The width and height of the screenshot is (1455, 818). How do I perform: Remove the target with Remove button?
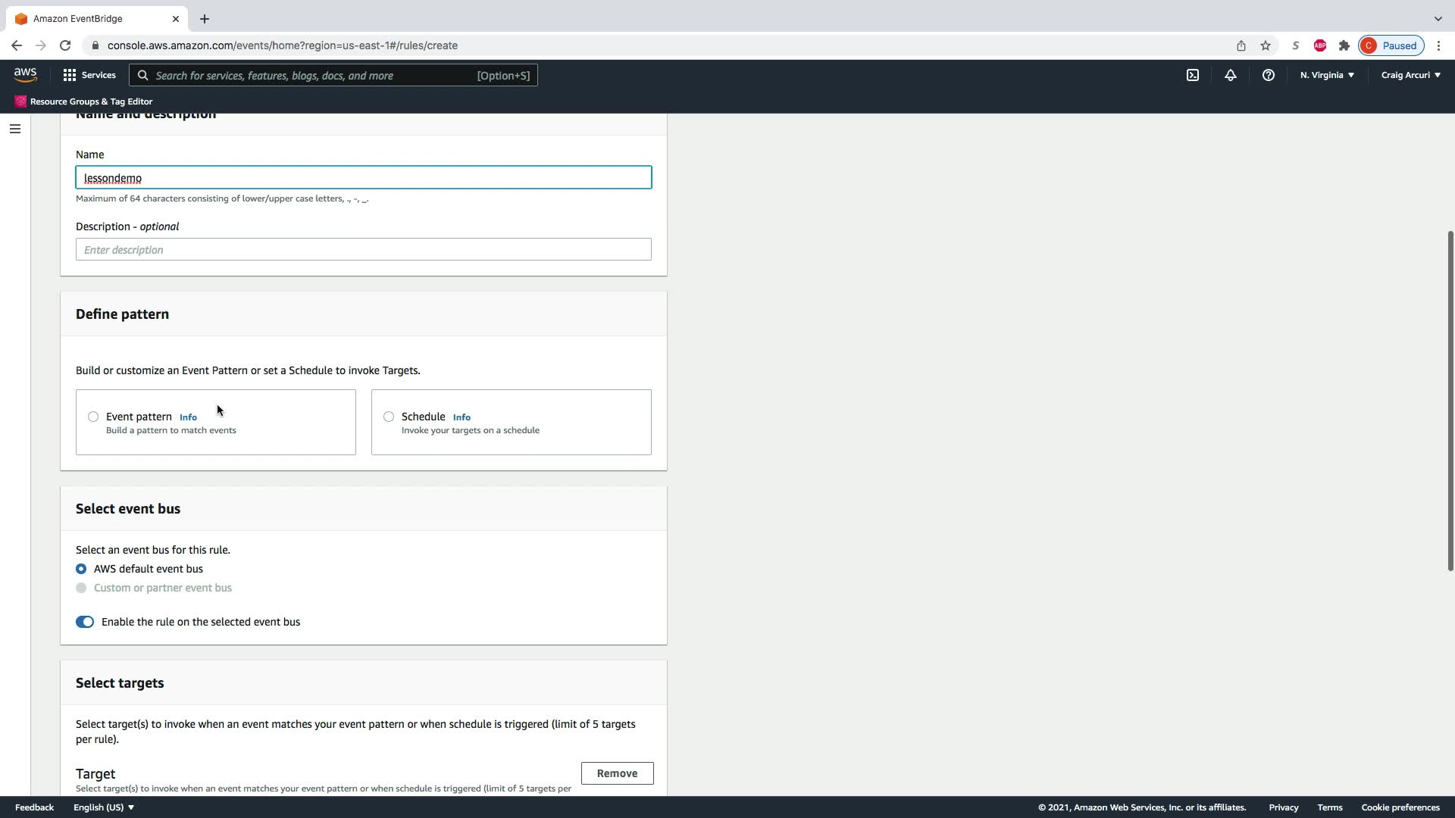(617, 773)
